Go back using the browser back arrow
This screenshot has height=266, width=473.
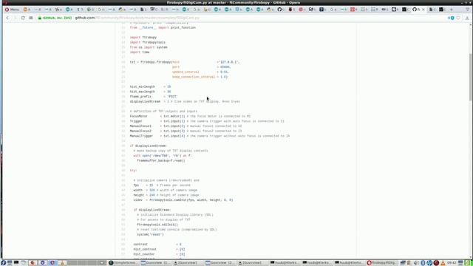pyautogui.click(x=7, y=18)
